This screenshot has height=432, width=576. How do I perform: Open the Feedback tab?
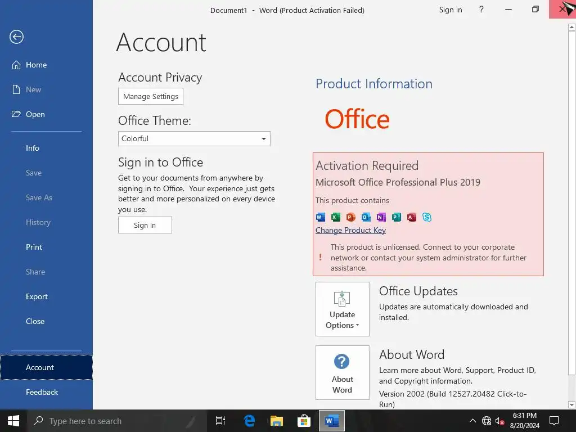pos(42,392)
